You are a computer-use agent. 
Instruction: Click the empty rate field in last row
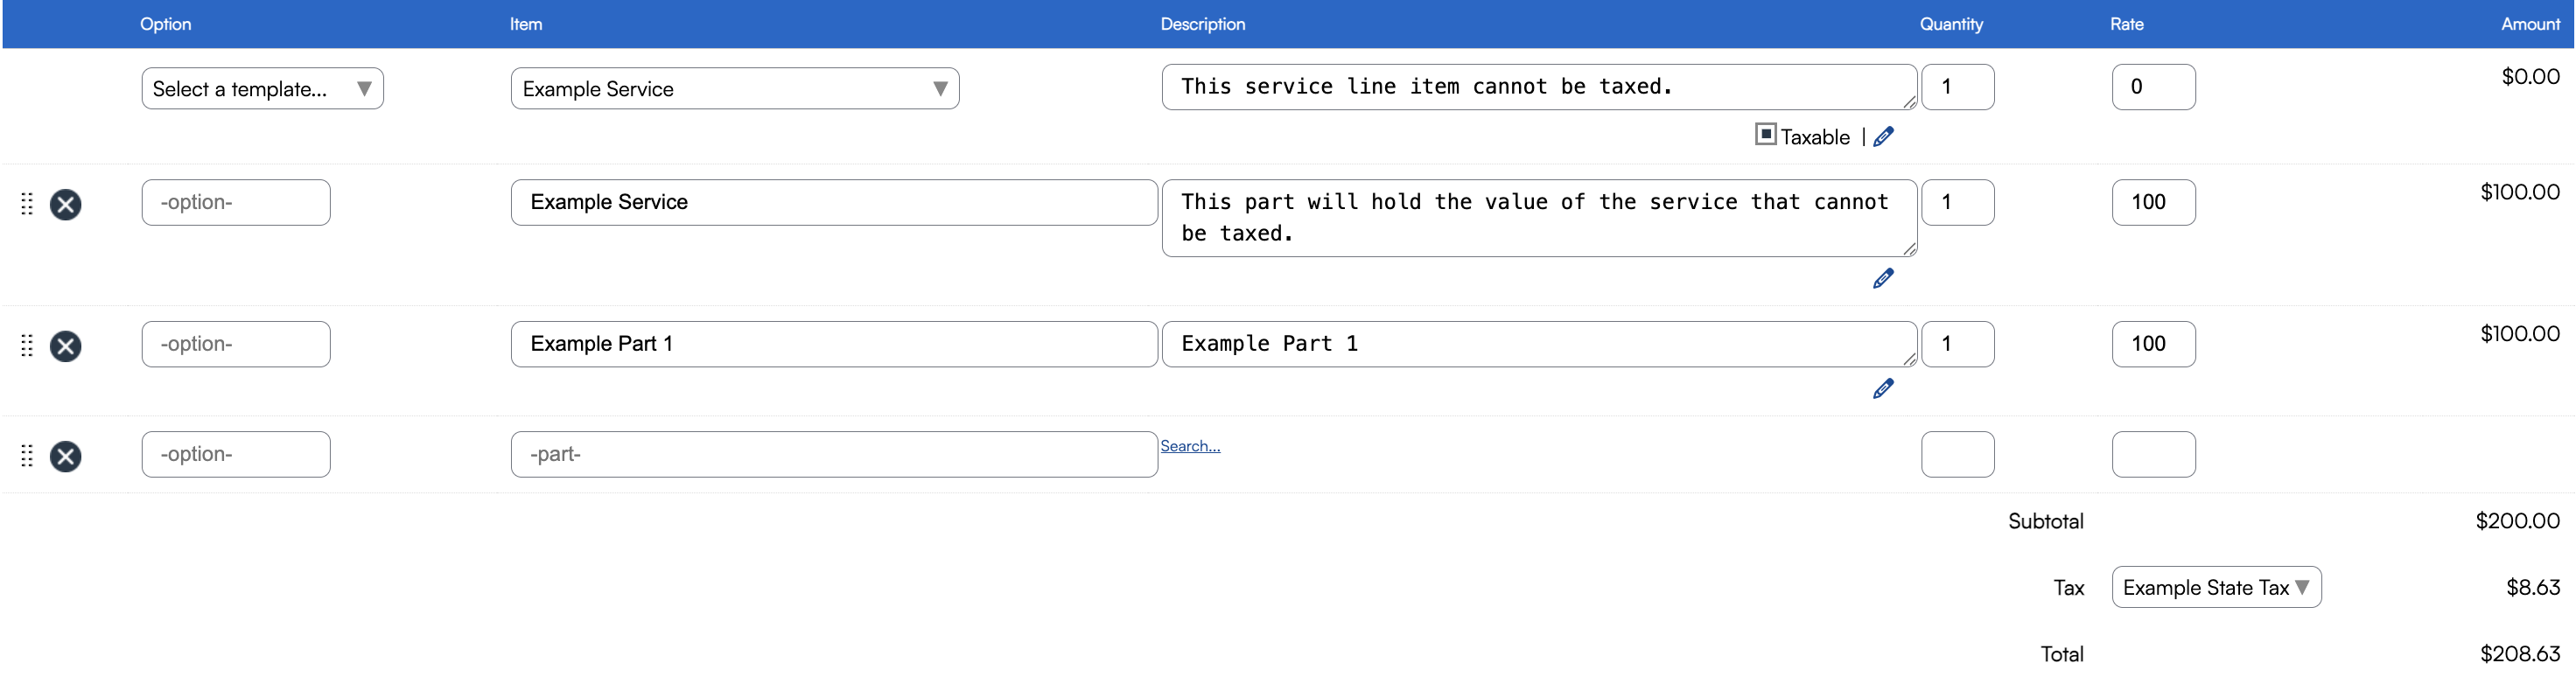(2153, 454)
